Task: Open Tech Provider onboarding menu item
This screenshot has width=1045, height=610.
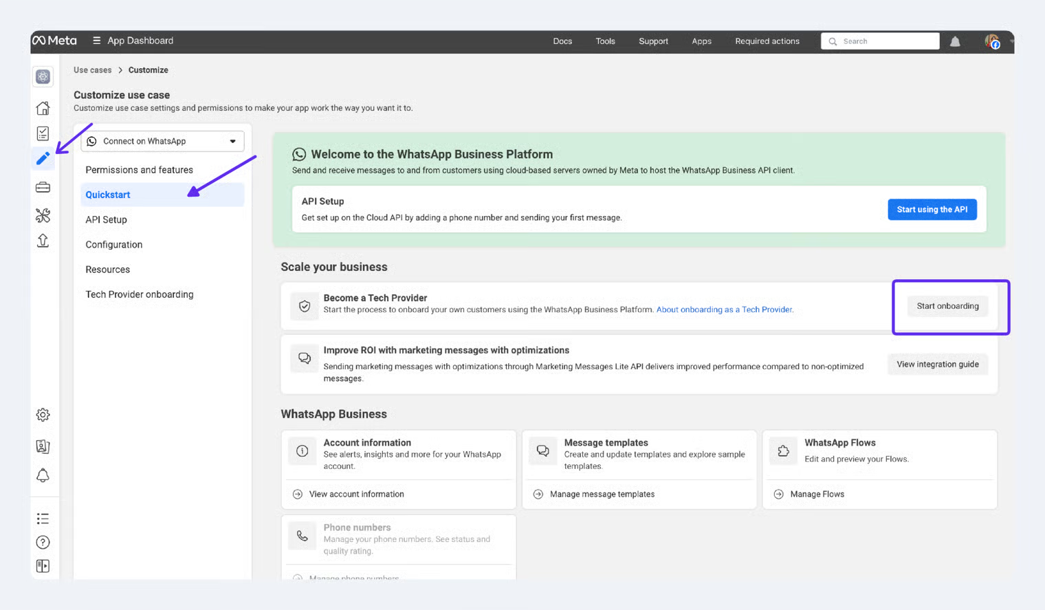Action: [140, 294]
